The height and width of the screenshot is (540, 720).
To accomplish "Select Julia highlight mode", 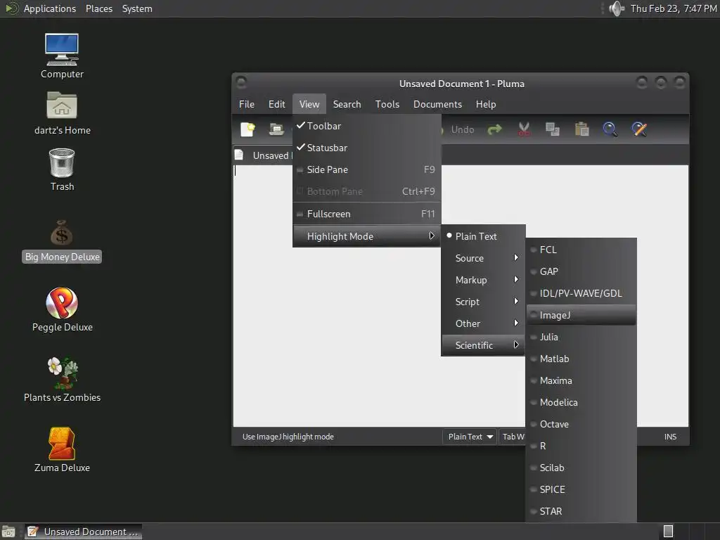I will tap(581, 337).
